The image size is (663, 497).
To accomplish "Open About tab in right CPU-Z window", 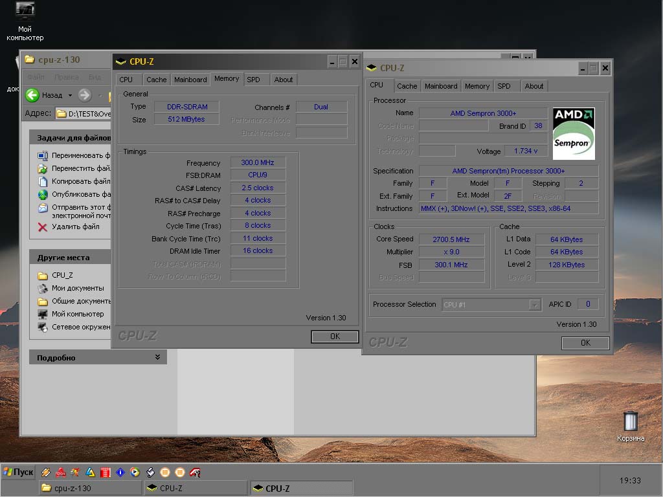I will (x=534, y=86).
